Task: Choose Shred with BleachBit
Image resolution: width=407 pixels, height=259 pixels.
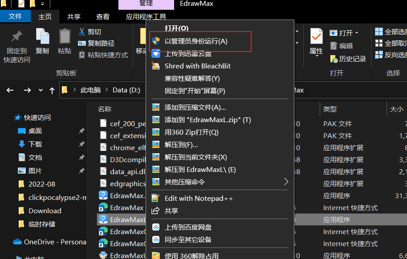Action: click(x=220, y=66)
